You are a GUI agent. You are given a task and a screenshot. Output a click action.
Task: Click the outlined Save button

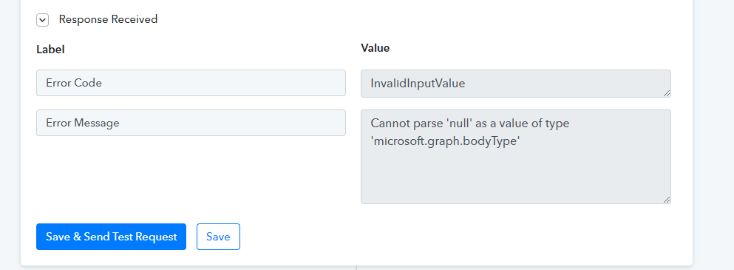[x=218, y=237]
